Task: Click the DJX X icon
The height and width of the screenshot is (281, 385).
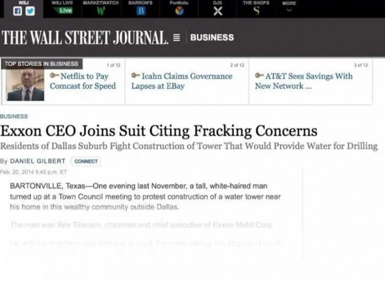Action: coord(217,10)
